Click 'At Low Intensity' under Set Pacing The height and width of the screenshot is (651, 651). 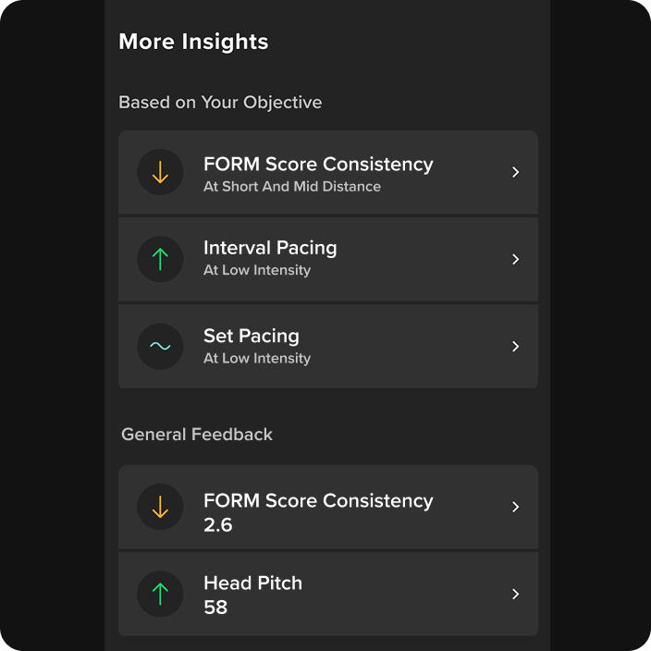tap(257, 358)
